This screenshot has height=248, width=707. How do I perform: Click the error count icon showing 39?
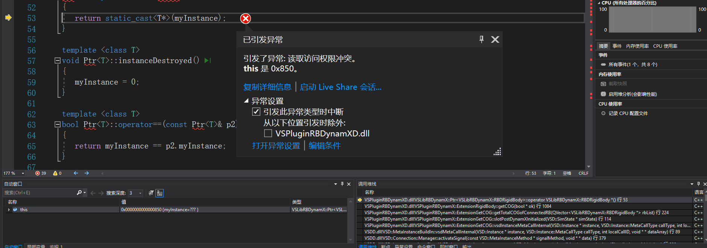(38, 173)
